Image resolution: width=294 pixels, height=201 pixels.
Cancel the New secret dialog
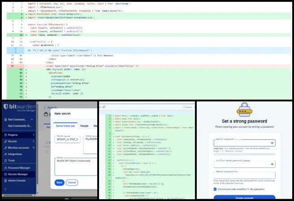click(72, 182)
